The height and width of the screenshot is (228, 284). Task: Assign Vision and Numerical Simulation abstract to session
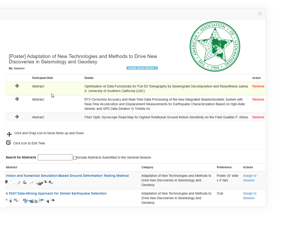(x=249, y=178)
